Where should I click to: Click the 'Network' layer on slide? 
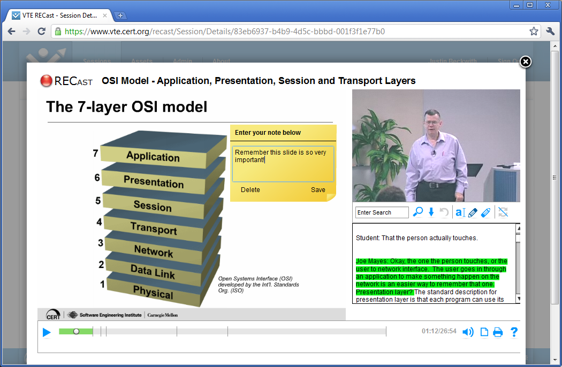(154, 251)
